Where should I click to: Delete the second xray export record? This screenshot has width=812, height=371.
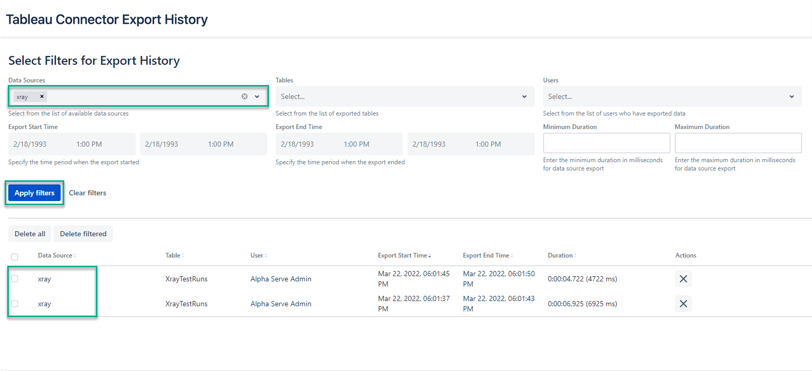(683, 303)
